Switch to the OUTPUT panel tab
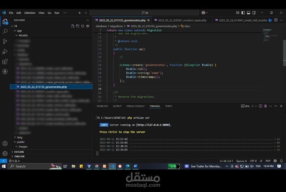Viewport: 286px width, 192px height. coord(117,106)
